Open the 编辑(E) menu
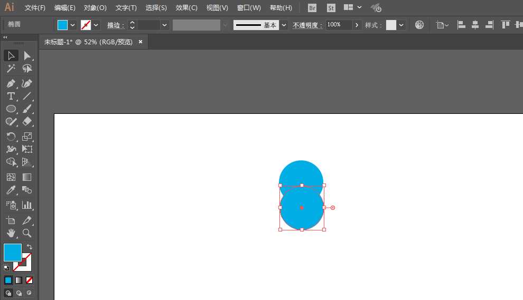The height and width of the screenshot is (300, 523). point(64,8)
